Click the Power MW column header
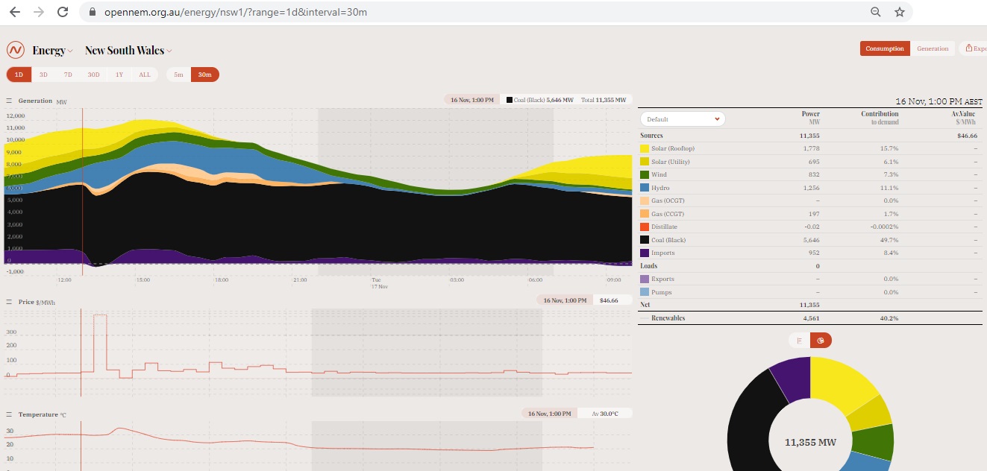 click(811, 118)
